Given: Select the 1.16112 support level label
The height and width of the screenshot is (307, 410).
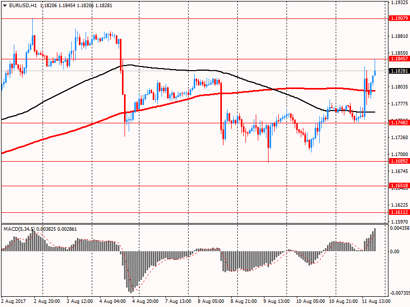Looking at the screenshot, I should [399, 212].
